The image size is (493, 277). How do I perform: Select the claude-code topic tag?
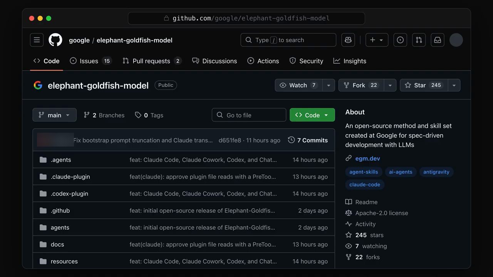(x=365, y=185)
